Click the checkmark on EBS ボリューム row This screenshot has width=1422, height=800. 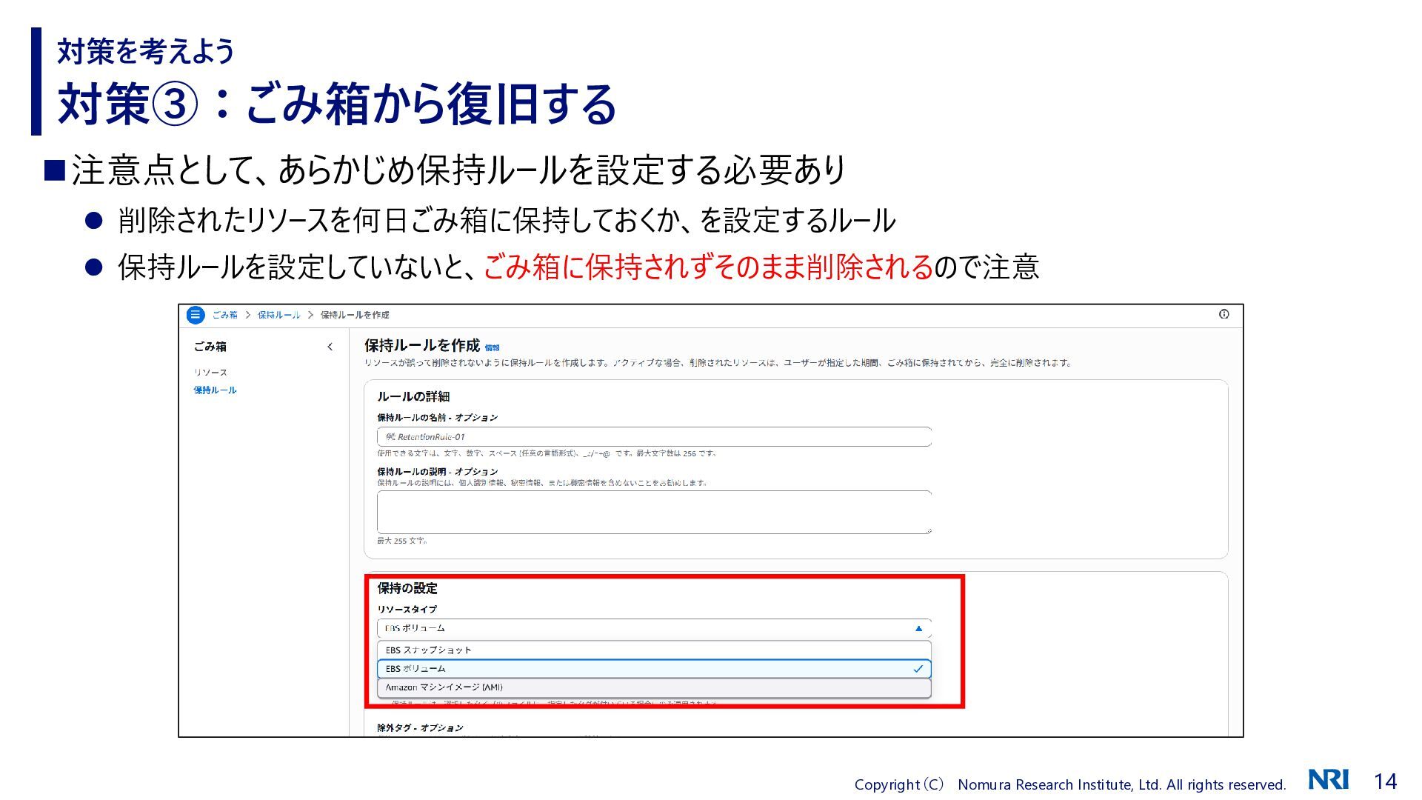pyautogui.click(x=918, y=669)
